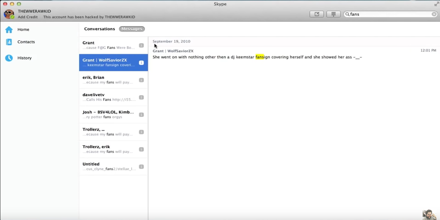Click the count badge on Grant row

click(141, 45)
